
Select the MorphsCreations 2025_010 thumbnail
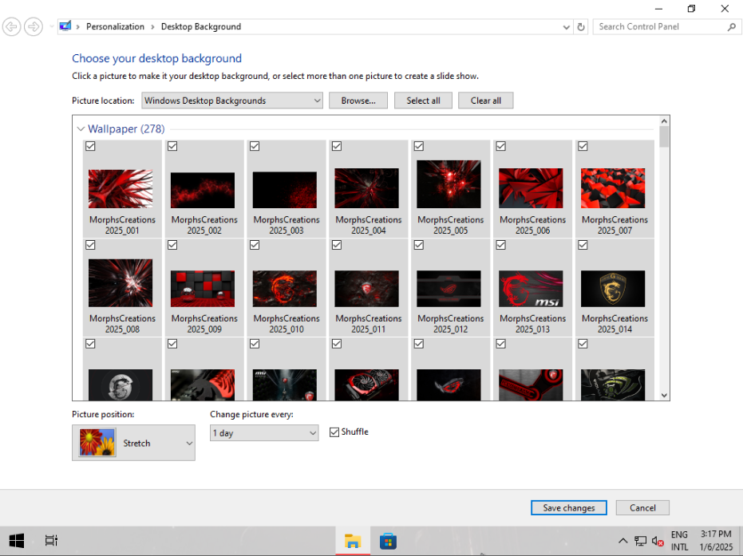[x=285, y=289]
